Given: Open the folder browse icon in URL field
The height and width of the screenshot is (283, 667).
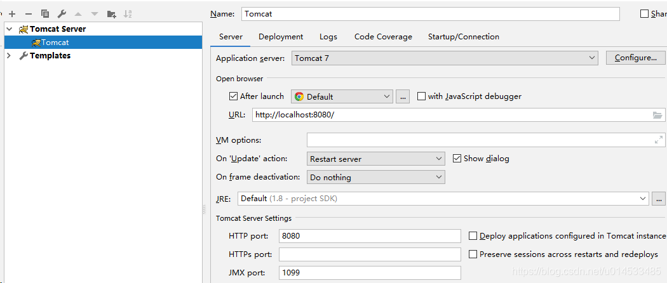Looking at the screenshot, I should point(657,115).
